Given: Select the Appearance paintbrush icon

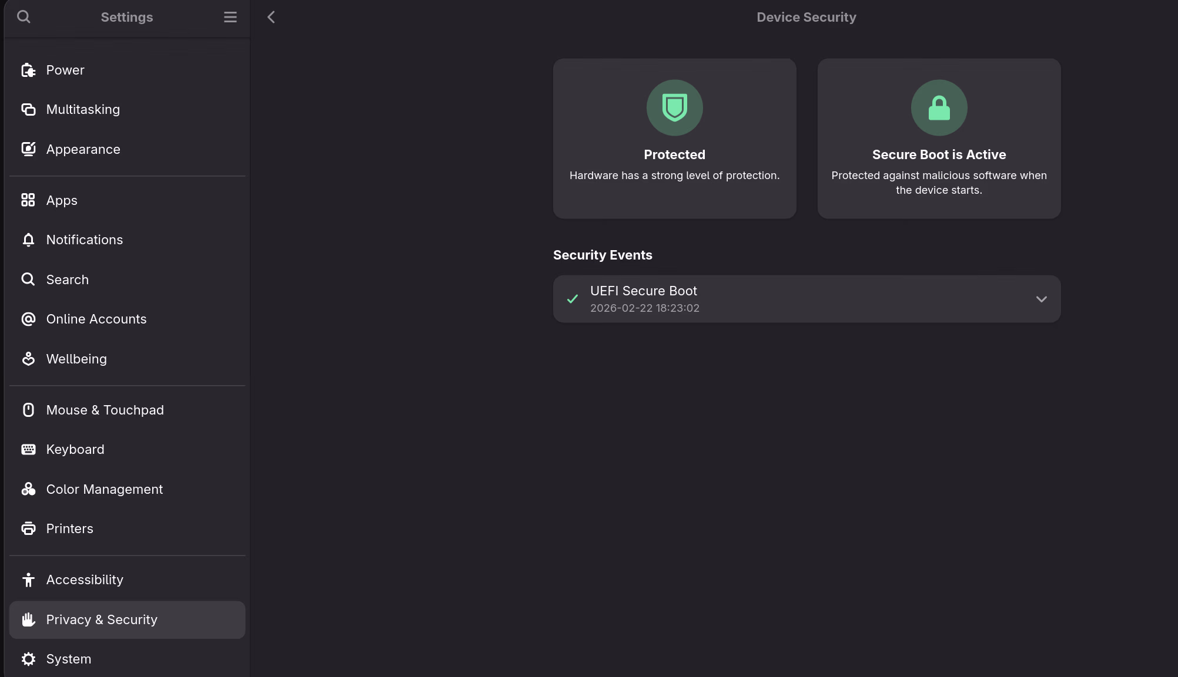Looking at the screenshot, I should tap(28, 149).
